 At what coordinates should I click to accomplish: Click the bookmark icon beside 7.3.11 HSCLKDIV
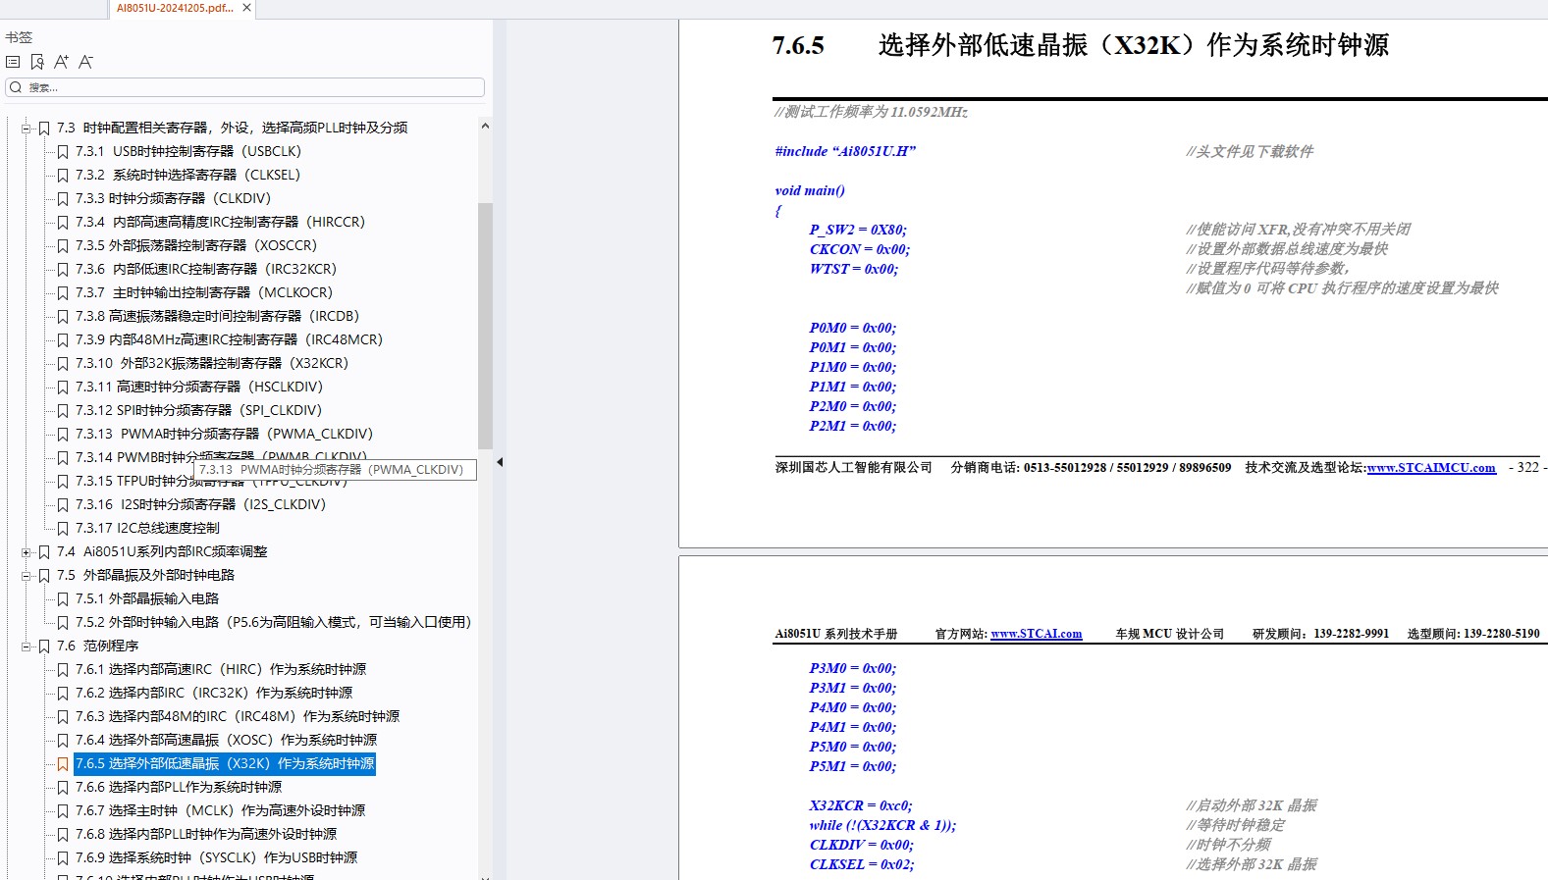[63, 388]
